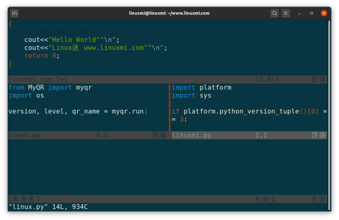Maximize the terminal window
The height and width of the screenshot is (220, 339).
click(311, 14)
